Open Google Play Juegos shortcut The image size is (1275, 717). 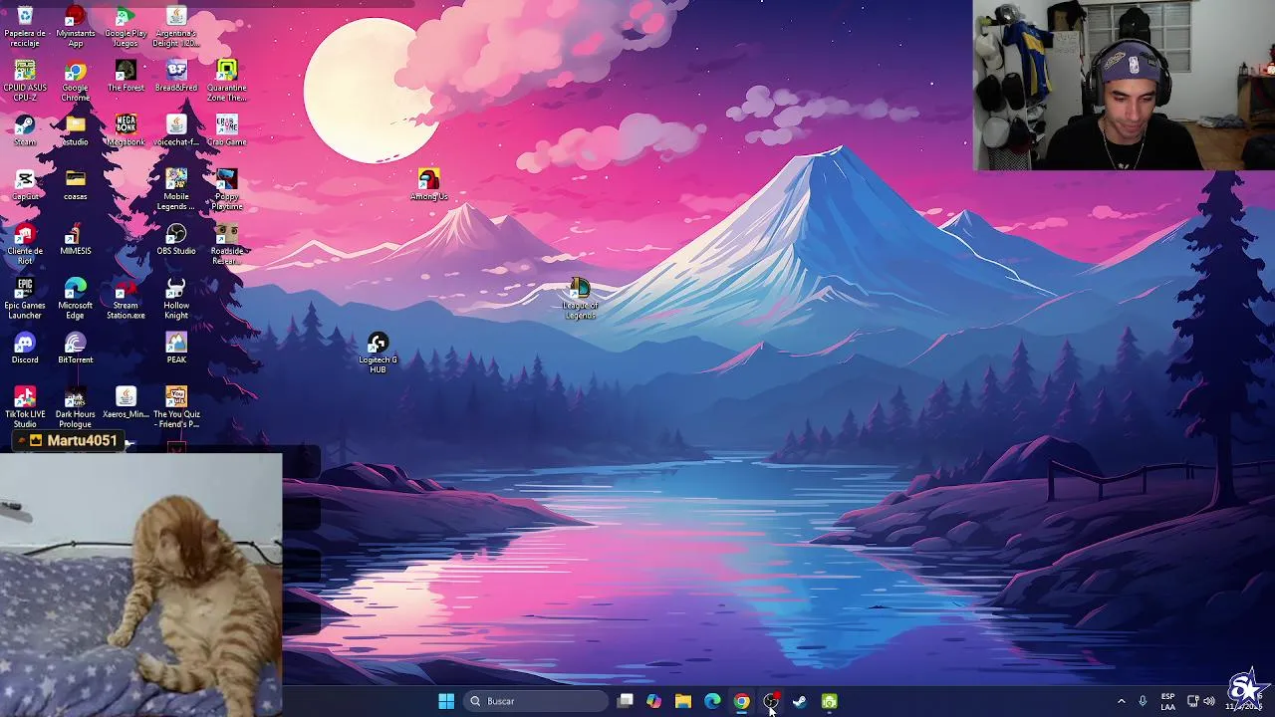click(x=126, y=26)
